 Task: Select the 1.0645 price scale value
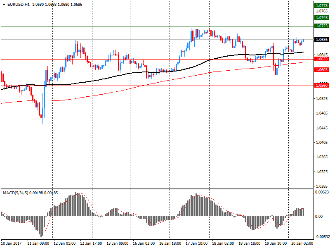[x=322, y=55]
